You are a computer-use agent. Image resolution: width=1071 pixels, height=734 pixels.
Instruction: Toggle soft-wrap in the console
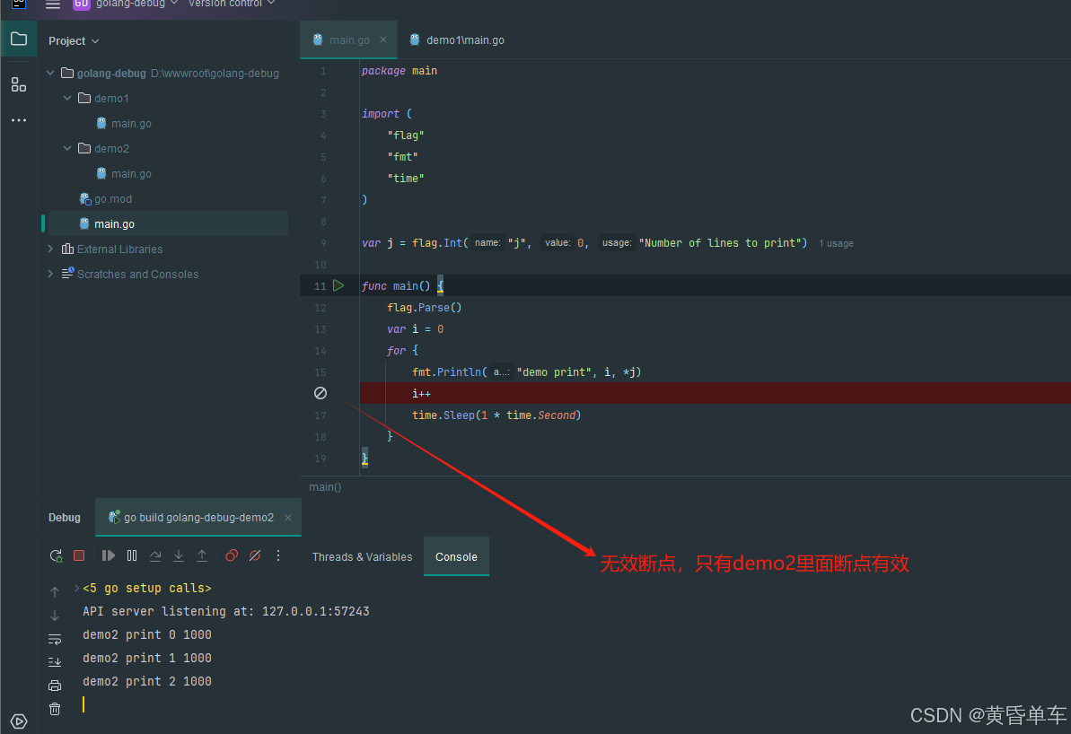(x=55, y=639)
